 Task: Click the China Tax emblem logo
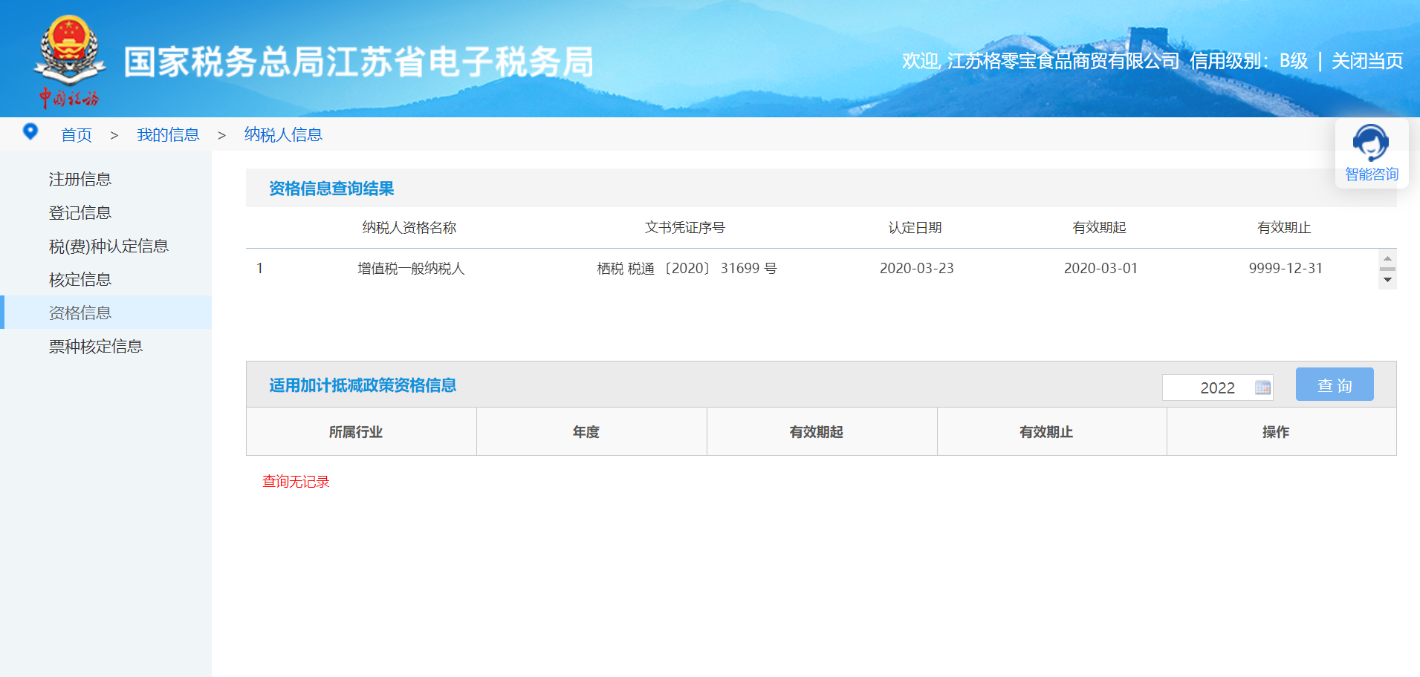pyautogui.click(x=69, y=61)
